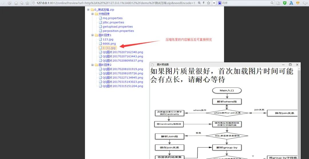Viewport: 309px width, 159px height.
Task: Close the 图片预览图 window
Action: coord(297,65)
